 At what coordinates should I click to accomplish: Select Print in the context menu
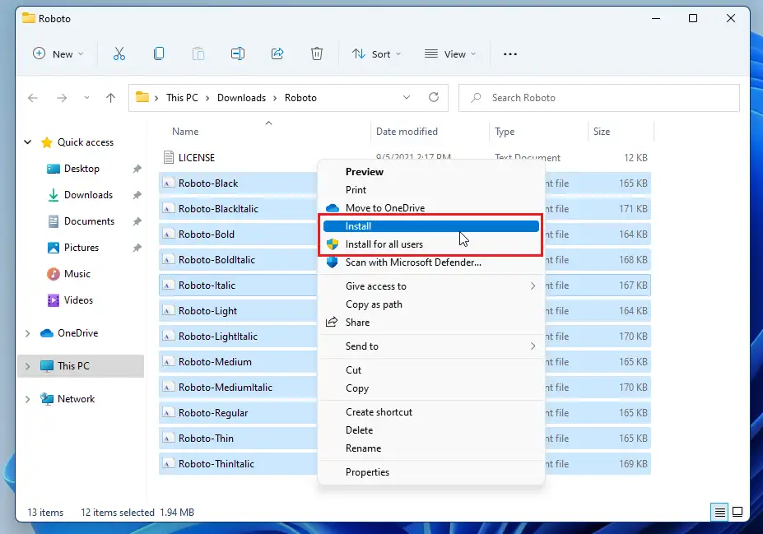tap(431, 190)
